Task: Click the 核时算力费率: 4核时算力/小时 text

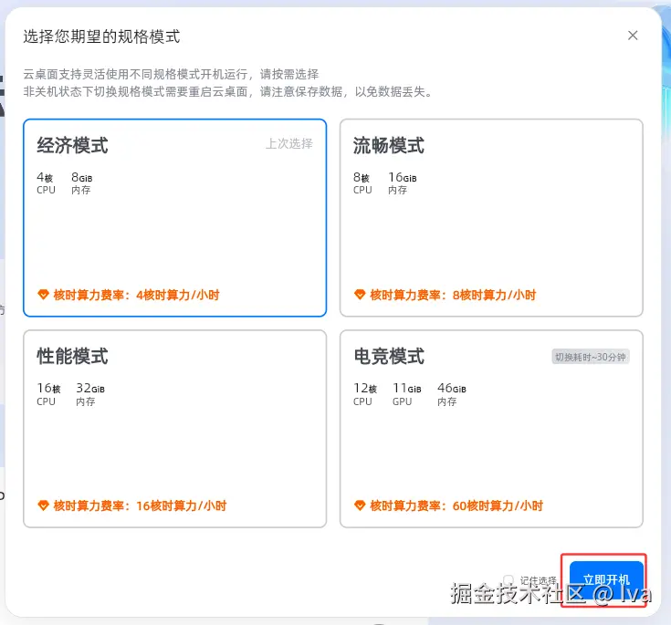Action: pyautogui.click(x=136, y=295)
